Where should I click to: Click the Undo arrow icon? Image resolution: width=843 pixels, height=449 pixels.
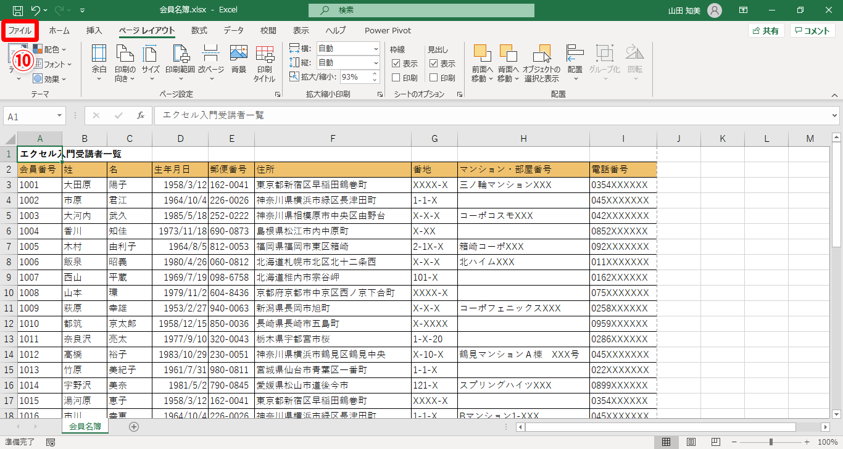click(x=35, y=10)
